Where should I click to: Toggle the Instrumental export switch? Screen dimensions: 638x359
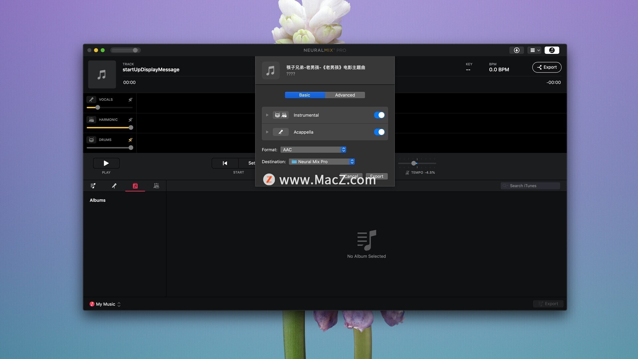379,115
